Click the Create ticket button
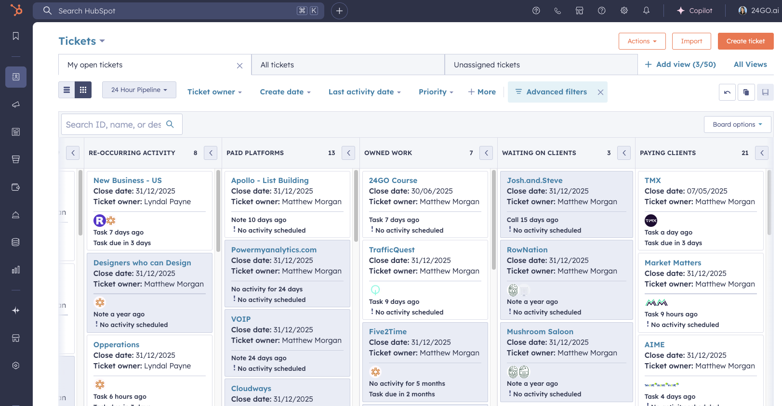The height and width of the screenshot is (406, 782). 745,41
